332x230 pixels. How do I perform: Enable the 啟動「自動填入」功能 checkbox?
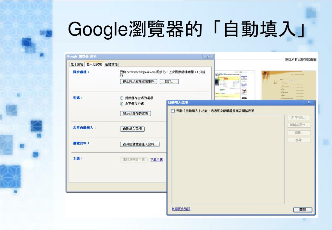pos(173,111)
